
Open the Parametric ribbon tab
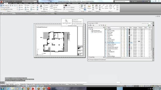26,3
